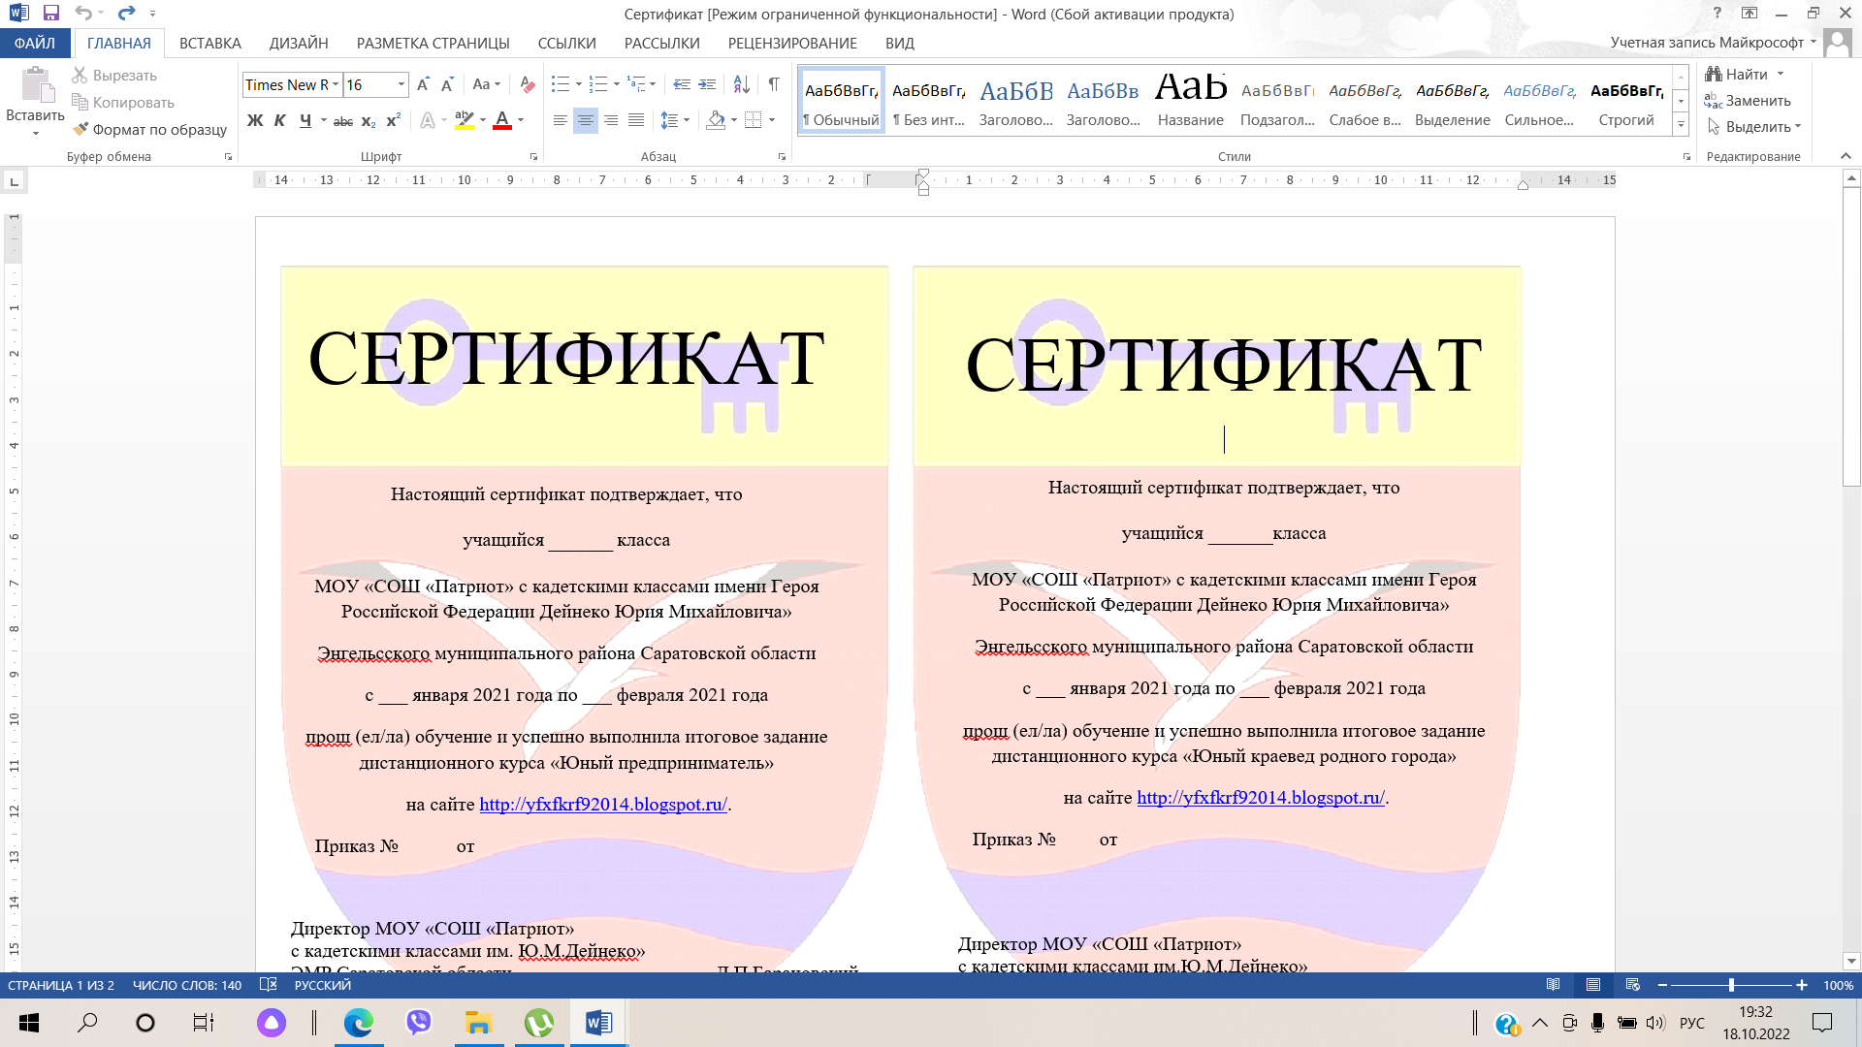Toggle underline formatting (Ч)
1862x1047 pixels.
305,120
